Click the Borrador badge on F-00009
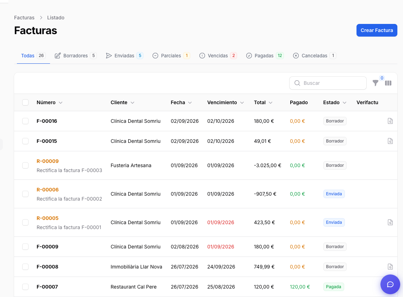This screenshot has width=403, height=297. 335,246
